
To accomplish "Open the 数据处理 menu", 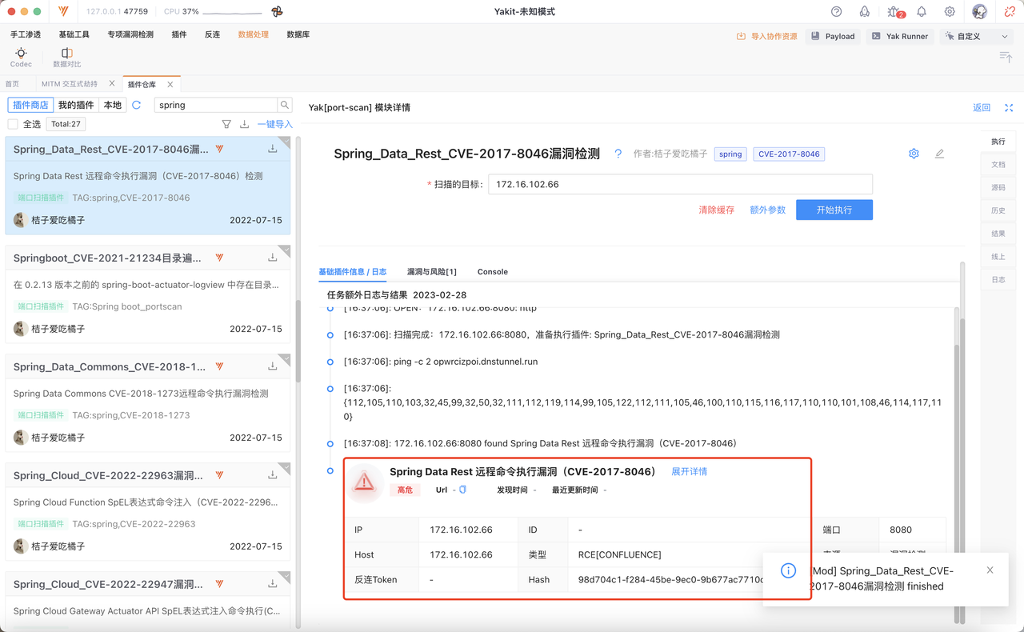I will [254, 34].
